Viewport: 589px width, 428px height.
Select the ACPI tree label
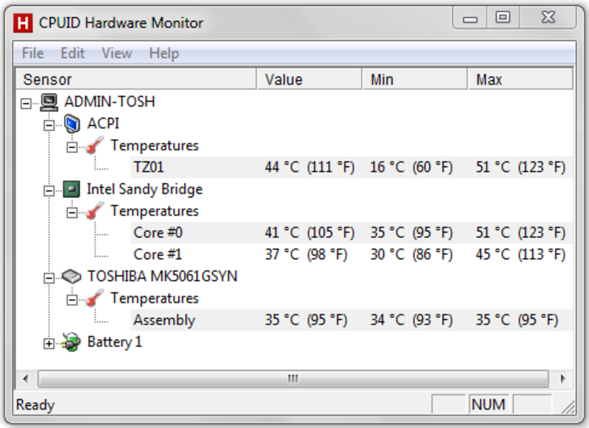pos(103,124)
